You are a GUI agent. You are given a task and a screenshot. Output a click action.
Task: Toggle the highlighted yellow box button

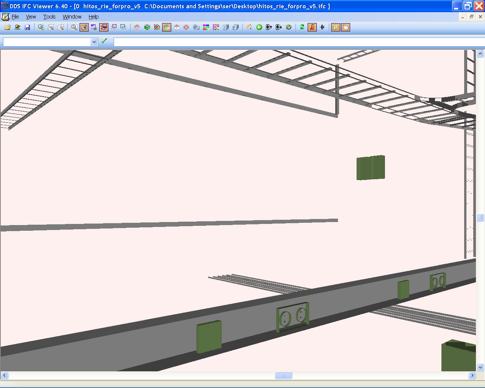(336, 27)
